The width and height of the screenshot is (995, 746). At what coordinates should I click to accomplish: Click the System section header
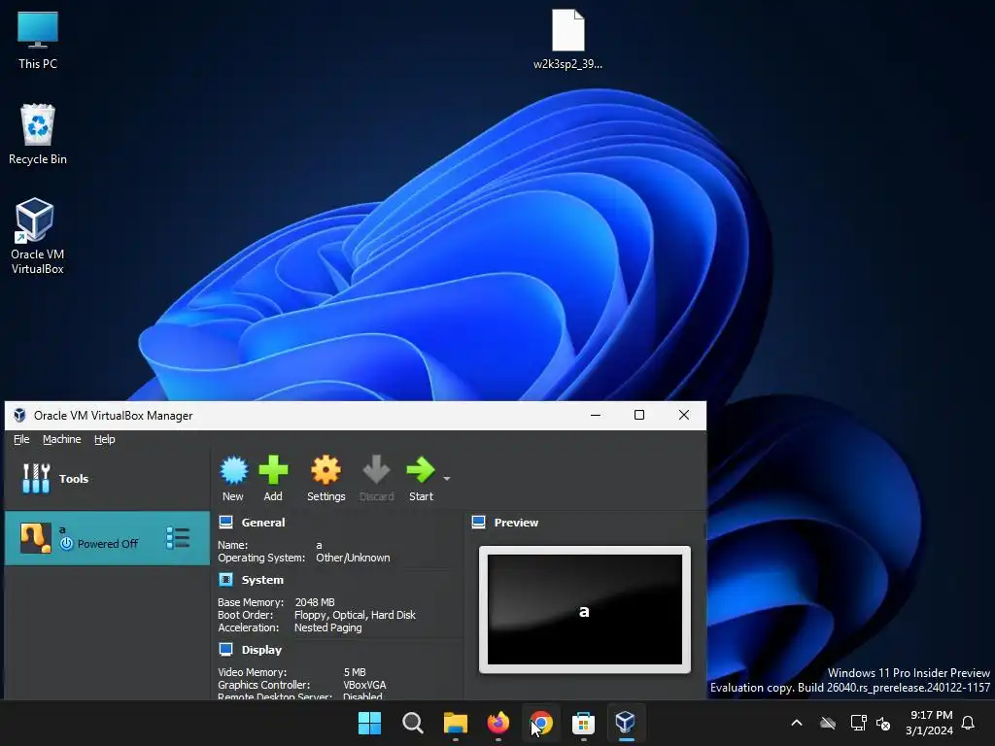(x=262, y=580)
